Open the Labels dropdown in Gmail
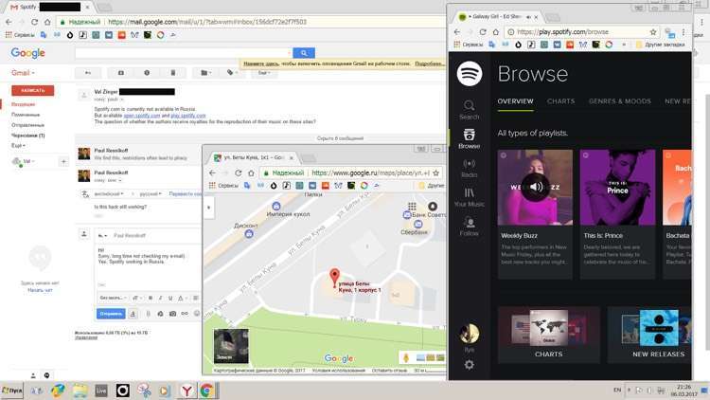Viewport: 710px width, 400px height. pyautogui.click(x=232, y=73)
